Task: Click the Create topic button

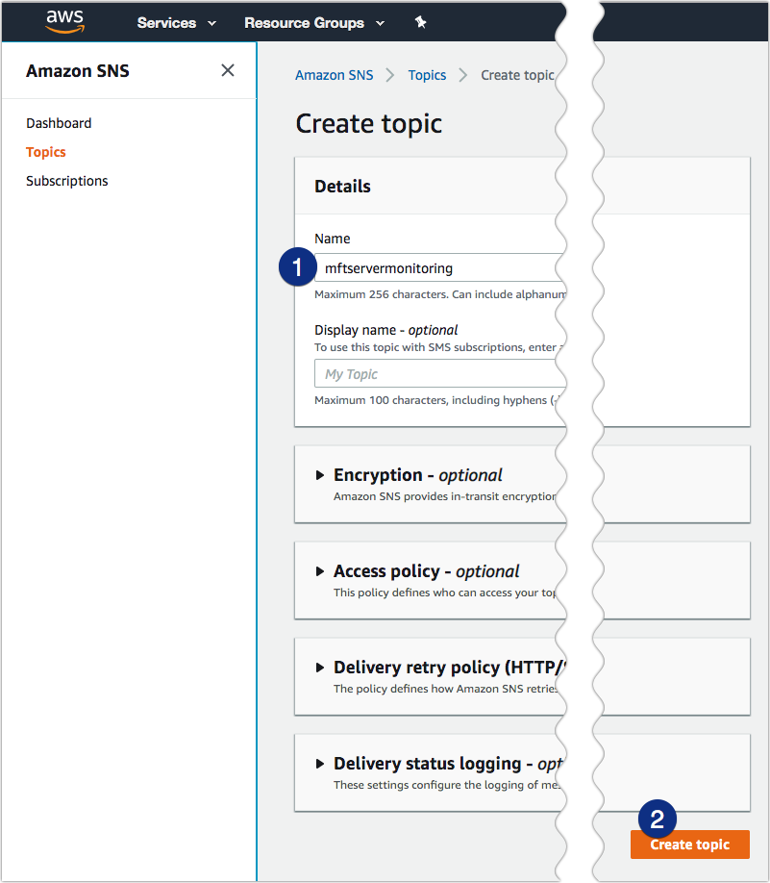Action: [x=689, y=845]
